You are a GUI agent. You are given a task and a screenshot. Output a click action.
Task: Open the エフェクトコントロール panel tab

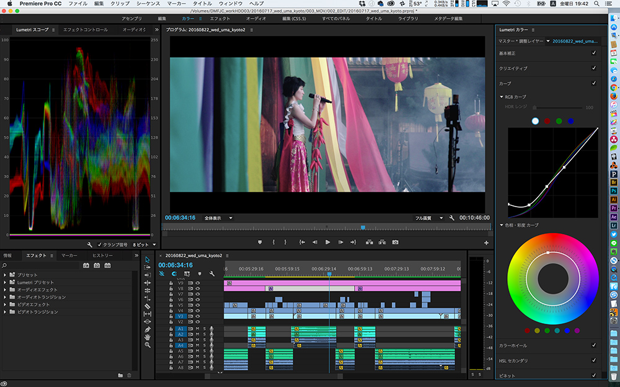point(85,30)
